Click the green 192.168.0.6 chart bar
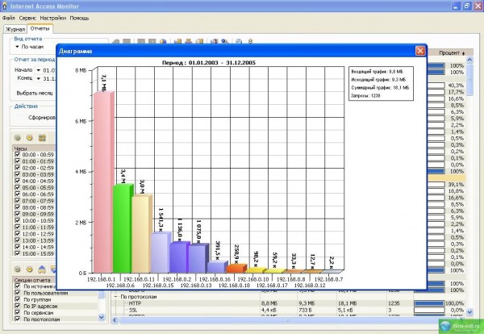 (x=123, y=228)
